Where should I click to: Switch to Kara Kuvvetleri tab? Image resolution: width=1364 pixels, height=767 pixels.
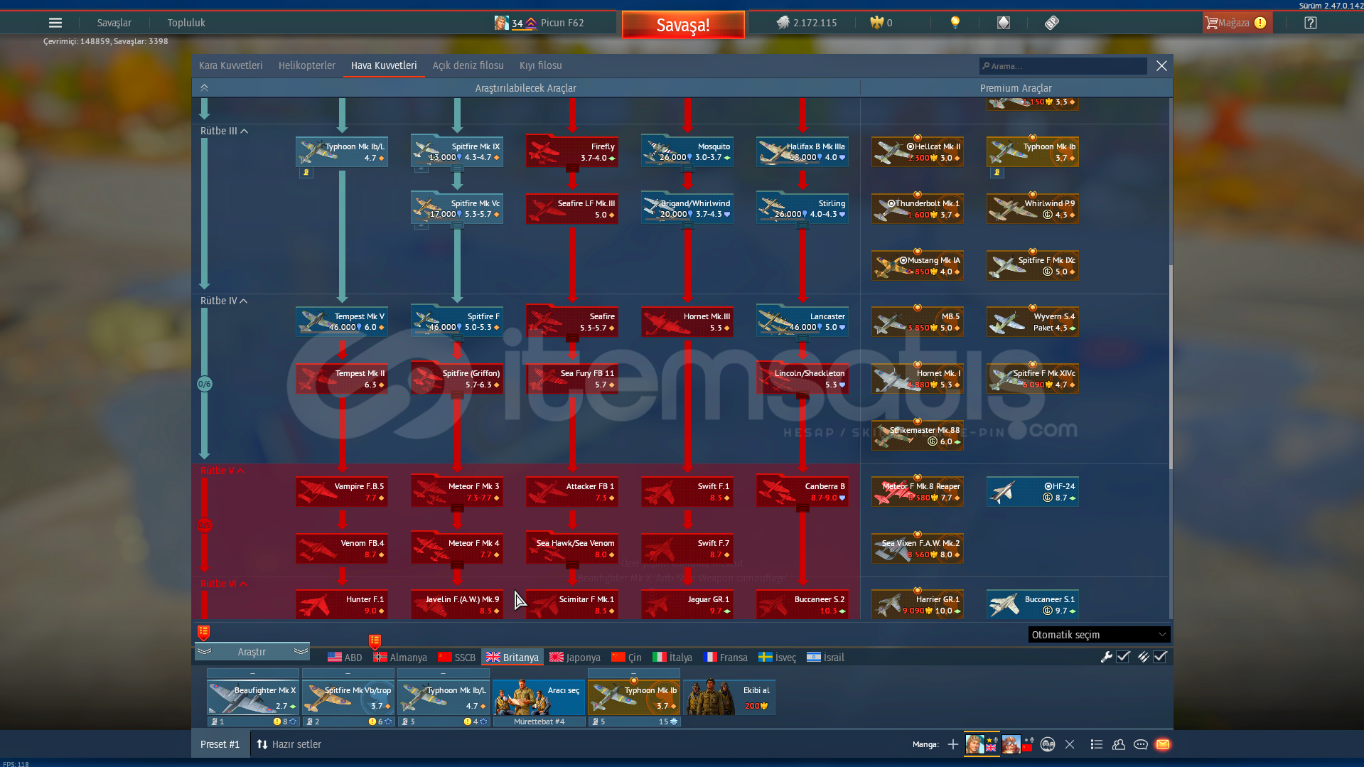(230, 65)
